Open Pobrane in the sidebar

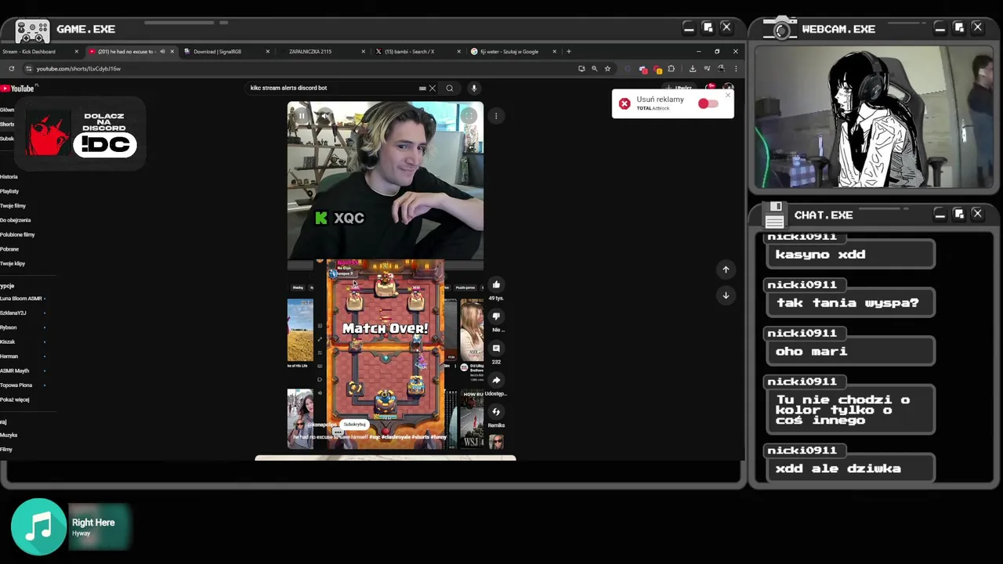point(9,249)
